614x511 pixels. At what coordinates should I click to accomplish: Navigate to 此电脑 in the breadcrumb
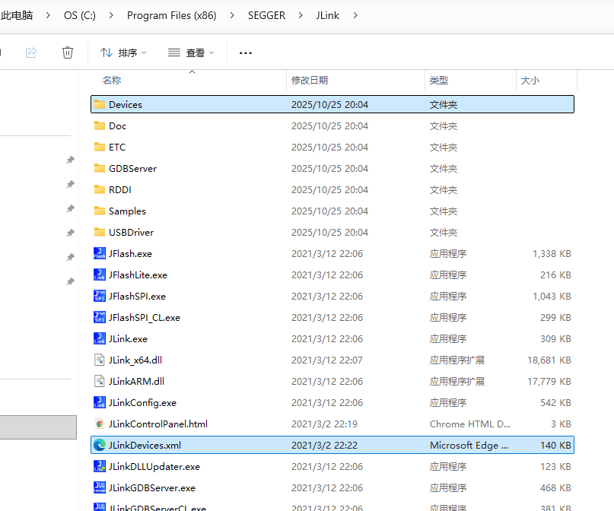pos(17,15)
